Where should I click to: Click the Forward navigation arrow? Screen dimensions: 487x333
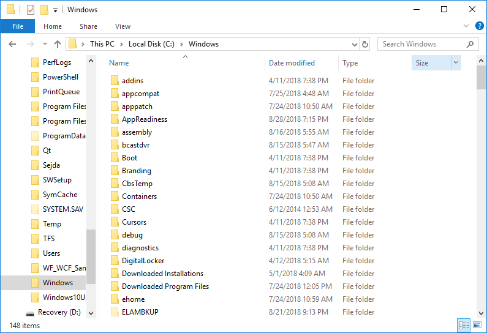tap(31, 44)
